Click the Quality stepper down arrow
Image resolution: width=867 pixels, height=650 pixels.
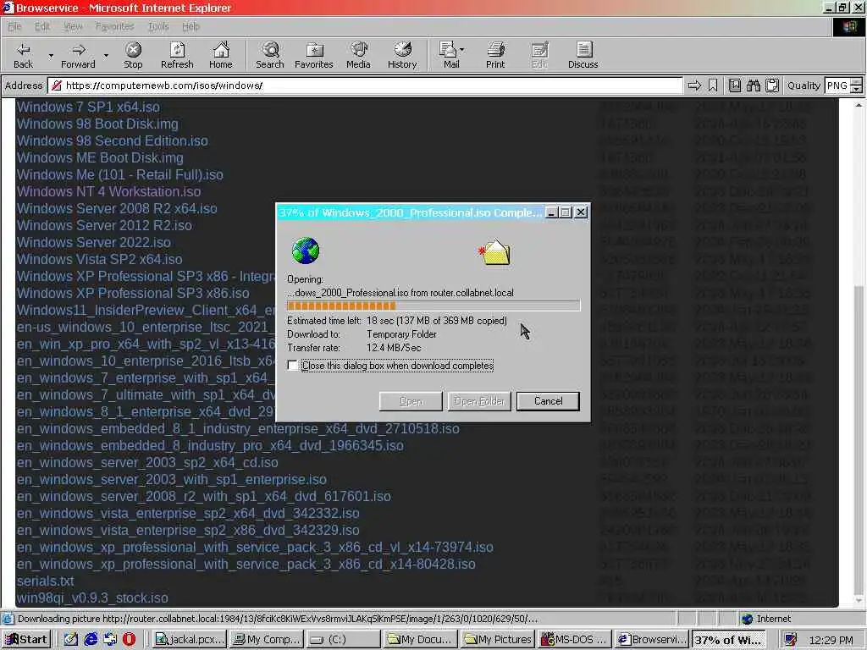857,89
